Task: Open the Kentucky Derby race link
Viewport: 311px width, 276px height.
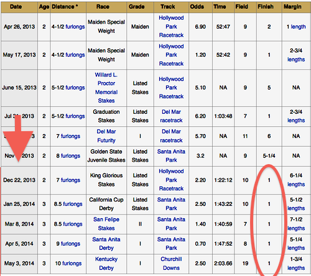Action: pyautogui.click(x=106, y=264)
